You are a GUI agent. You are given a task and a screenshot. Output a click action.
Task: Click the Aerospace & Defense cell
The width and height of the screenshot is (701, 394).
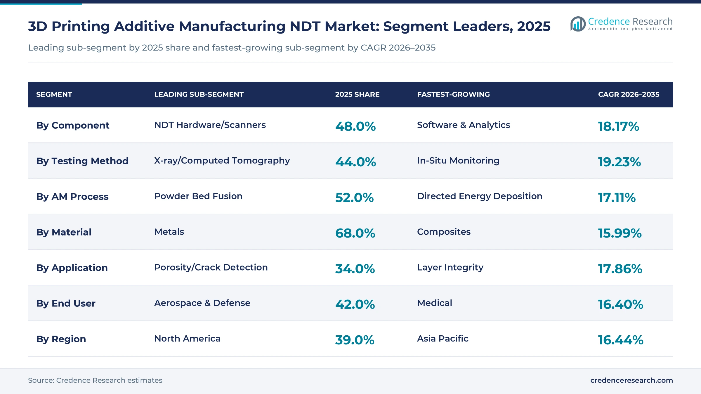point(202,303)
